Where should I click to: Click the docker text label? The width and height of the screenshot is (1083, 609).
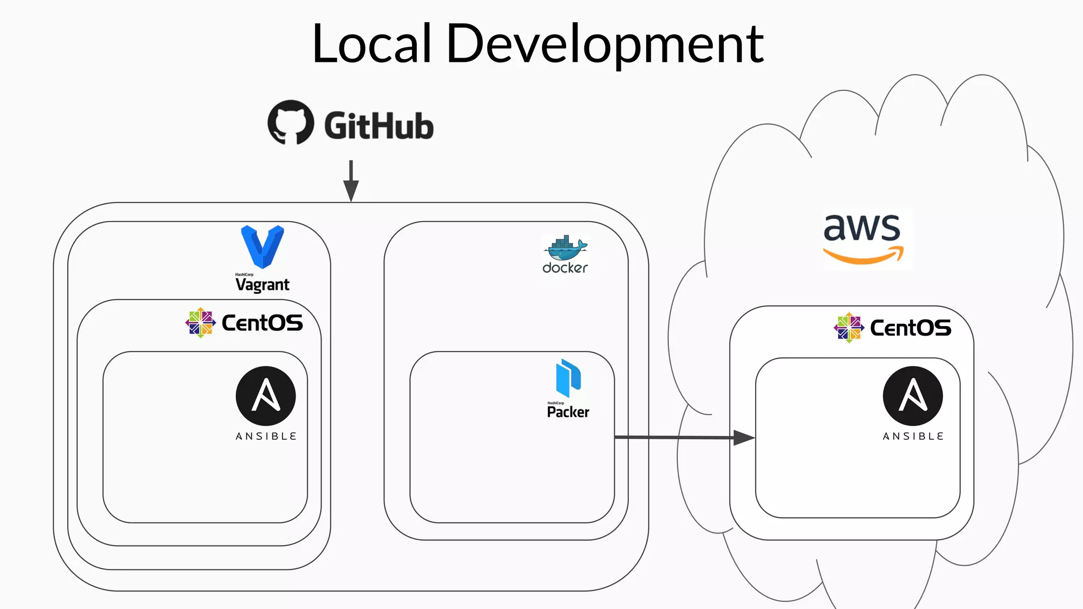[565, 268]
